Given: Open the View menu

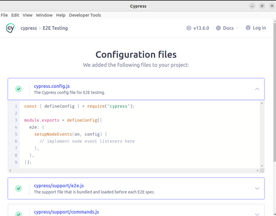Looking at the screenshot, I should 27,15.
